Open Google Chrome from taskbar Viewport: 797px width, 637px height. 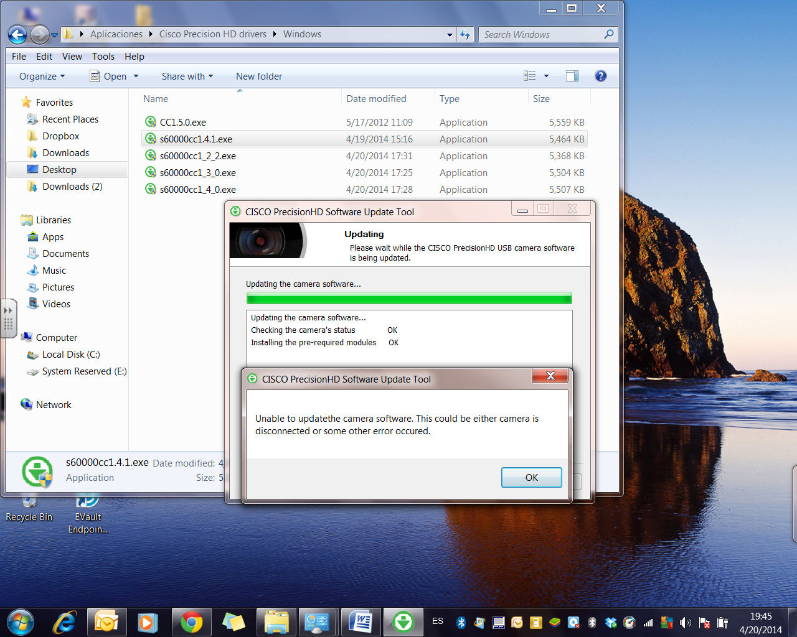(191, 622)
